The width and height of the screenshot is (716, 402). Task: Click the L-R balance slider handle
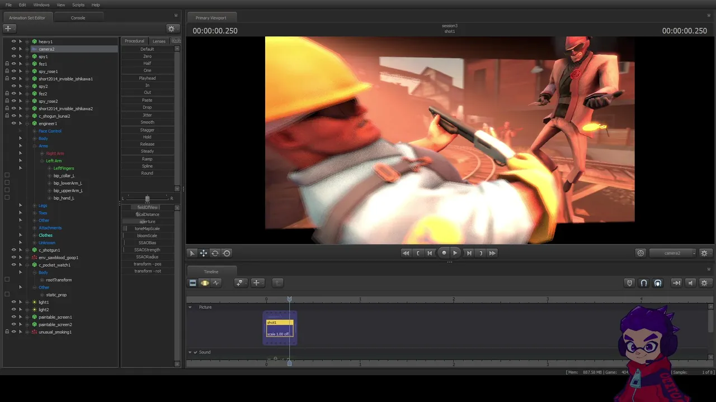click(147, 198)
